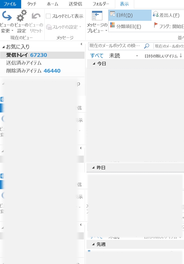Arrange by 差出人(F) sender icon
184x264 pixels.
pos(156,14)
